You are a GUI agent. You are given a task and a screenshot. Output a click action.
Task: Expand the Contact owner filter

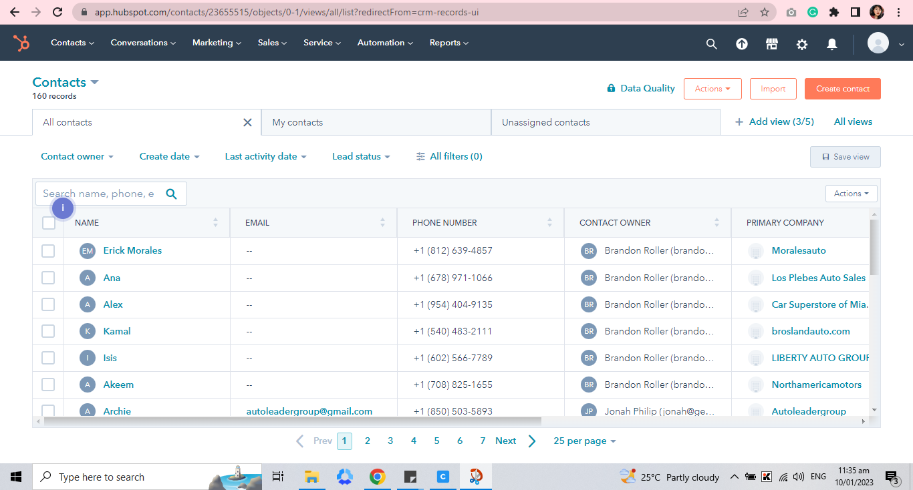click(x=77, y=156)
